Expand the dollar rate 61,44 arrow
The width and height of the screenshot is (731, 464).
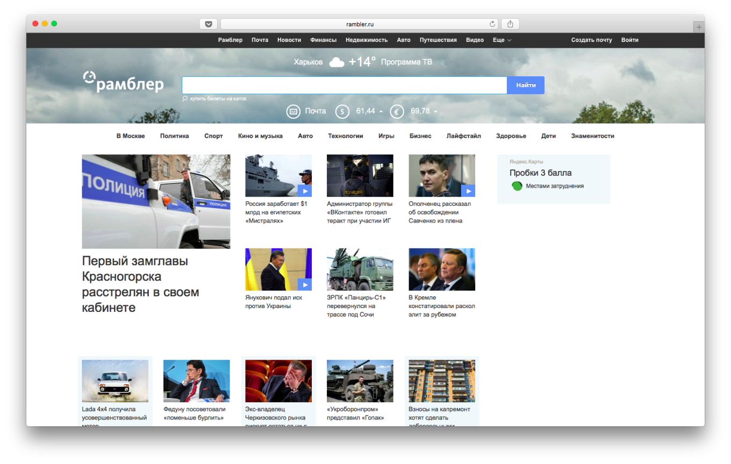[381, 112]
